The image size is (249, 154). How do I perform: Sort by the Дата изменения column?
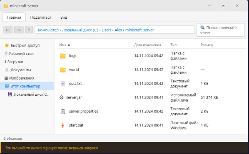pyautogui.click(x=147, y=45)
